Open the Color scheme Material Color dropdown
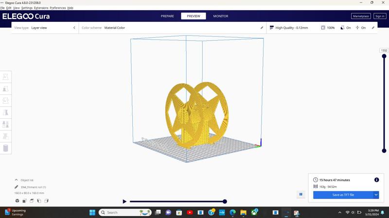This screenshot has width=389, height=218. (173, 28)
